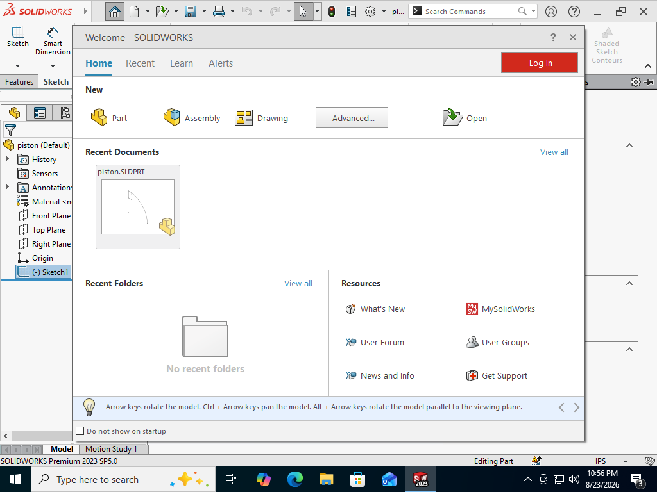Screen dimensions: 657x492
Task: Click the task pane auto-show pin icon
Action: [x=649, y=82]
